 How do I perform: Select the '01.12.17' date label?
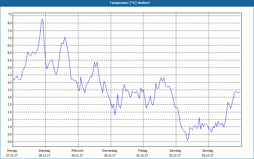[142, 156]
